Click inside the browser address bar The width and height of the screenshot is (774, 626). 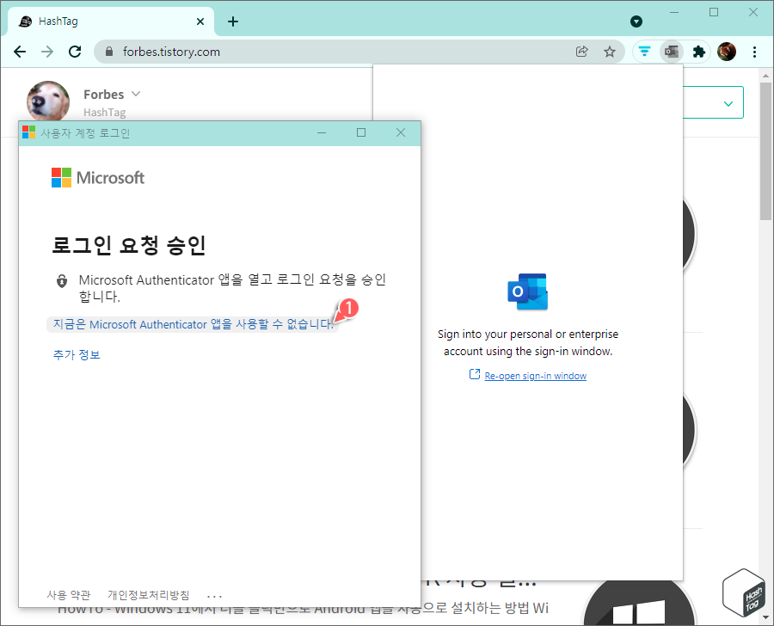point(258,52)
